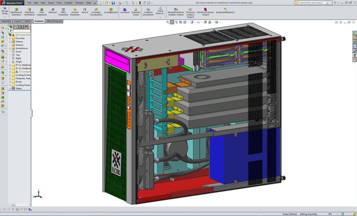This screenshot has width=357, height=216.
Task: Open the dropdown arrow next to the Save icon
Action: (116, 3)
